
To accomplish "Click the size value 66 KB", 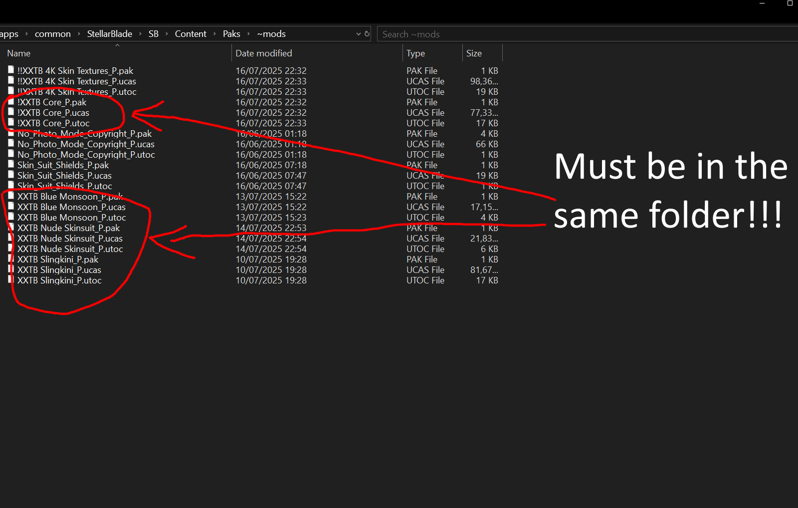I will [x=487, y=144].
